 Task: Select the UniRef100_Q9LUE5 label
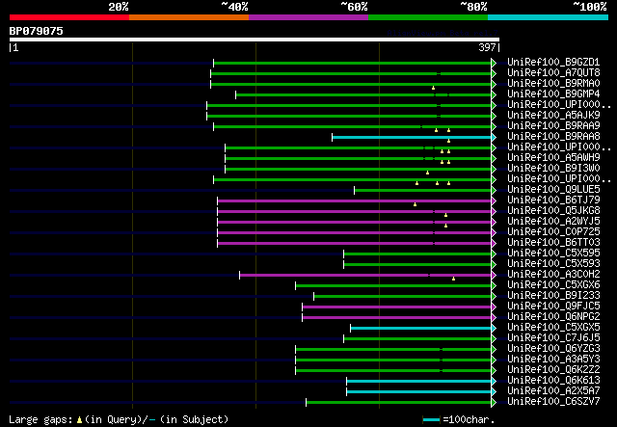553,190
